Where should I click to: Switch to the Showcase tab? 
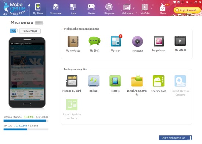[56, 9]
